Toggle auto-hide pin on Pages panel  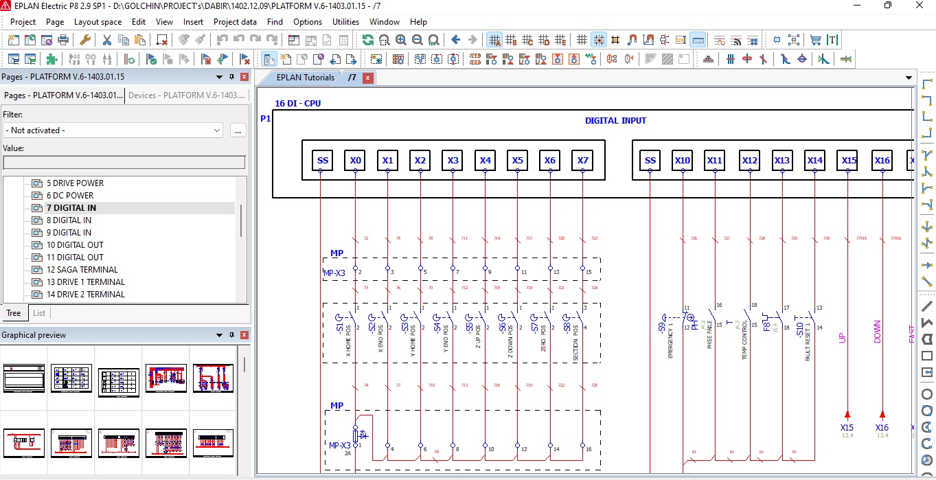tap(231, 77)
